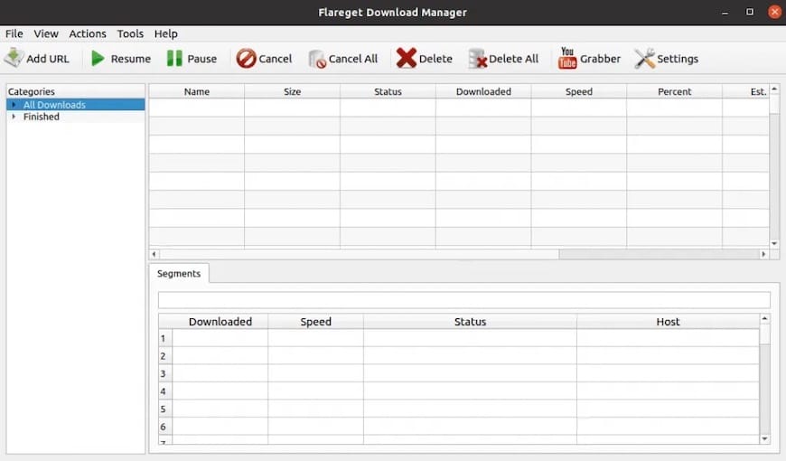Viewport: 786px width, 461px height.
Task: Click the Delete All icon
Action: point(477,58)
